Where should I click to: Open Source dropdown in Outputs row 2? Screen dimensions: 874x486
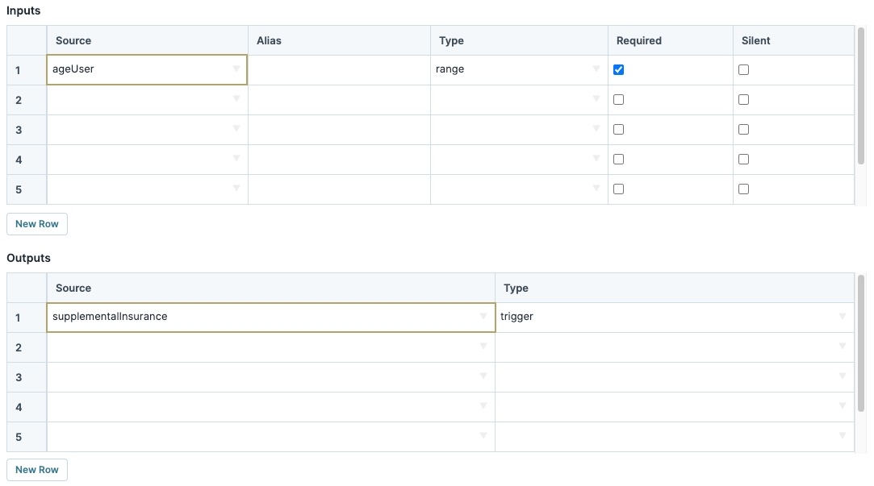tap(483, 347)
